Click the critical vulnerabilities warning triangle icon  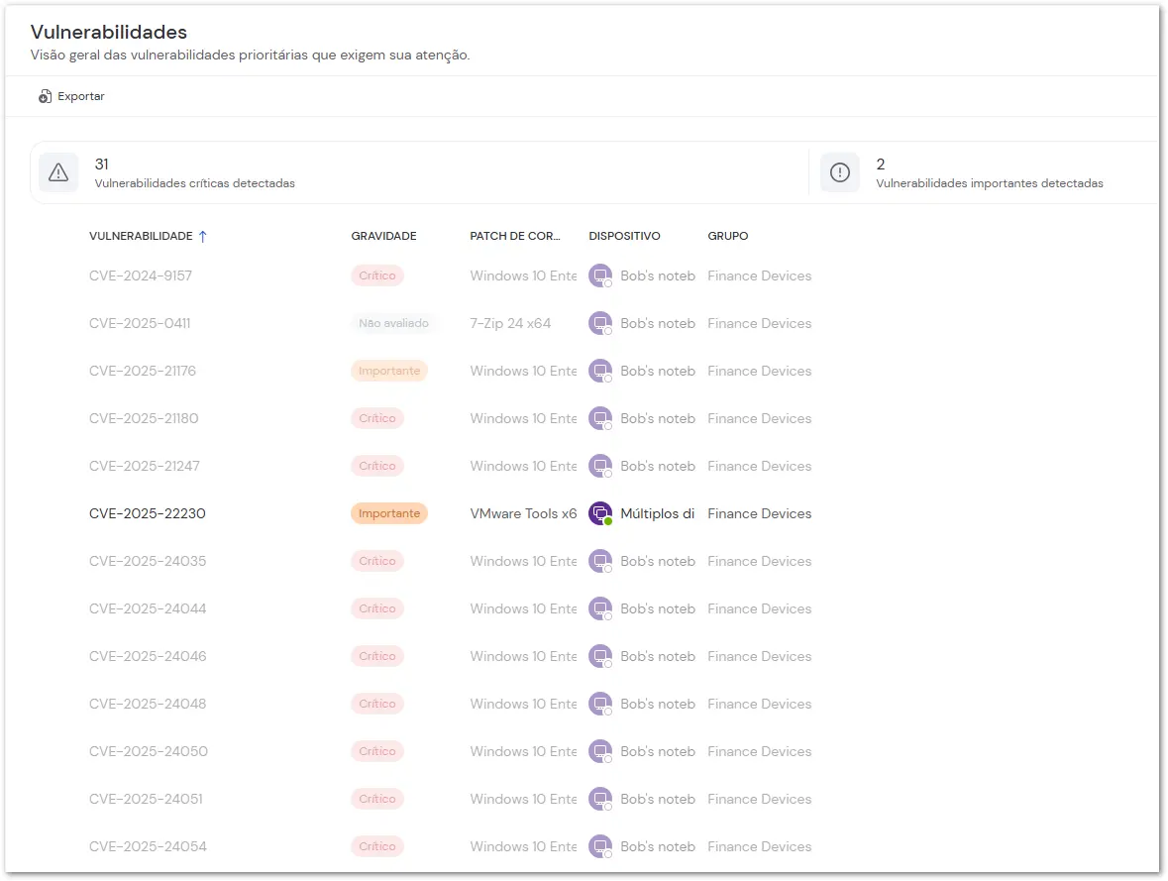point(58,172)
